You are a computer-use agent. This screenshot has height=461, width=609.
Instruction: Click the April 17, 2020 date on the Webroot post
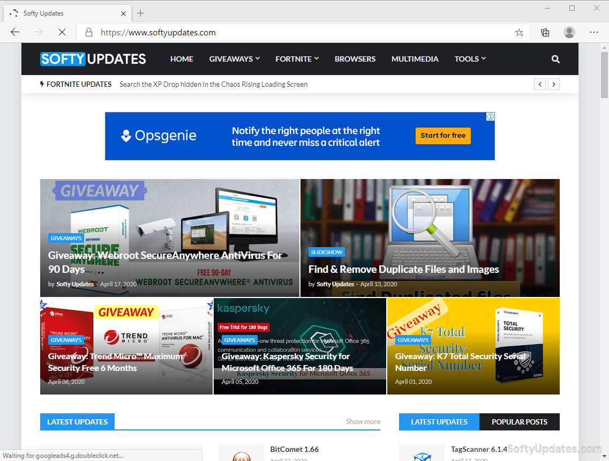[x=118, y=284]
